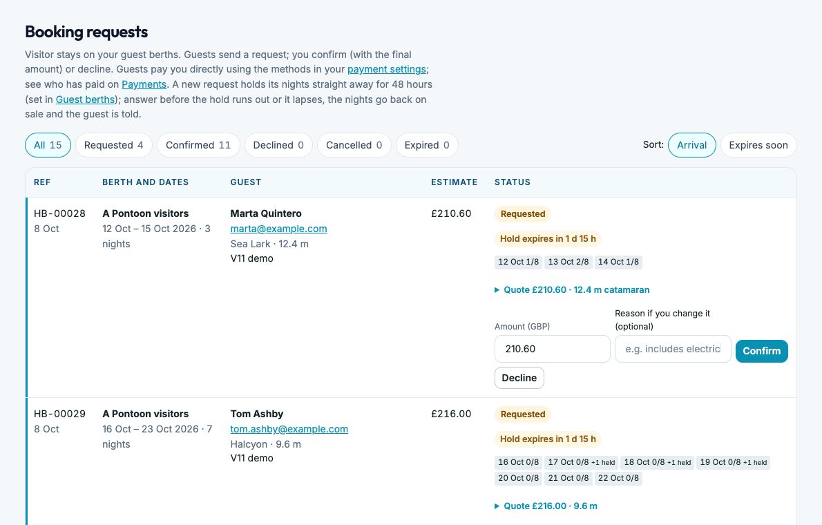822x525 pixels.
Task: Click the Requested badge for Tom Ashby
Action: 523,414
